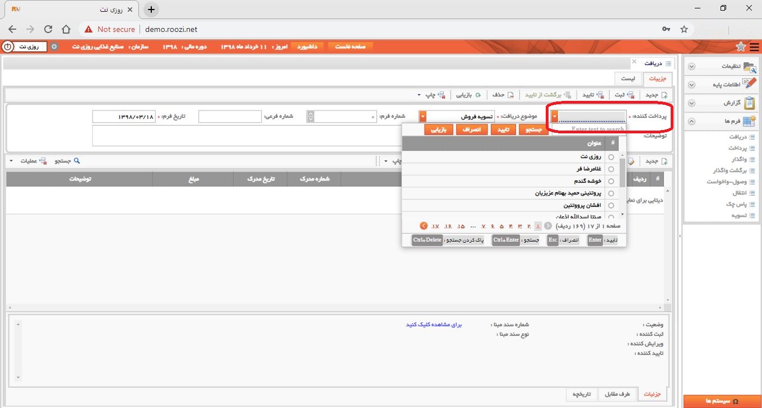Click the power logout icon
Viewport: 762px width, 408px height.
pyautogui.click(x=7, y=47)
